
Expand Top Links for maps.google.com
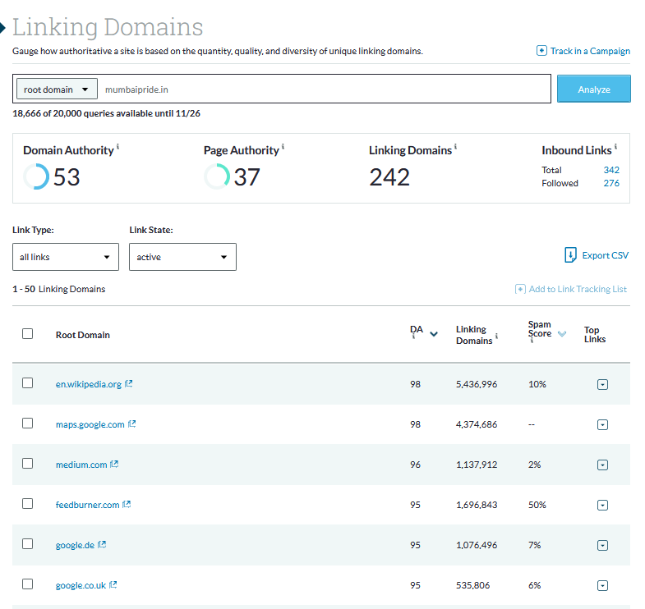click(x=602, y=424)
